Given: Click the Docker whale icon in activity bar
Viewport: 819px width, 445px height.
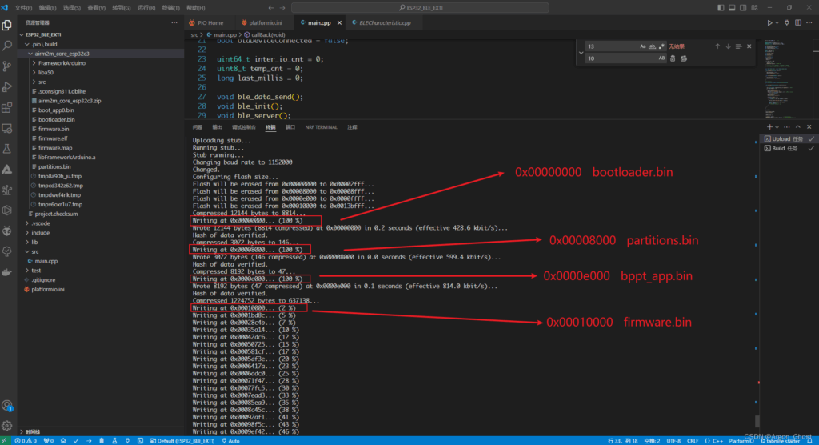Looking at the screenshot, I should pyautogui.click(x=7, y=272).
